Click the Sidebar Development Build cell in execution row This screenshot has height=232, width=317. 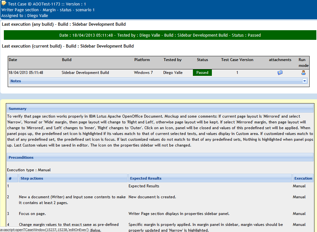tap(85, 73)
